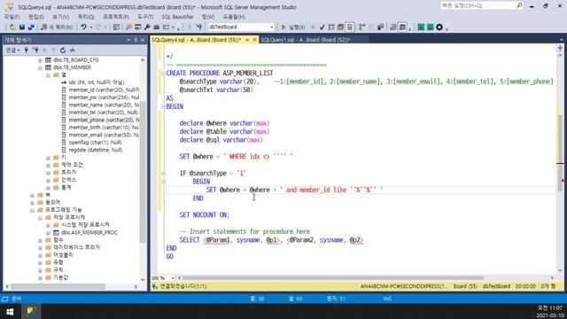Click the wrench Properties toolbar icon
The image size is (567, 319).
click(x=147, y=27)
